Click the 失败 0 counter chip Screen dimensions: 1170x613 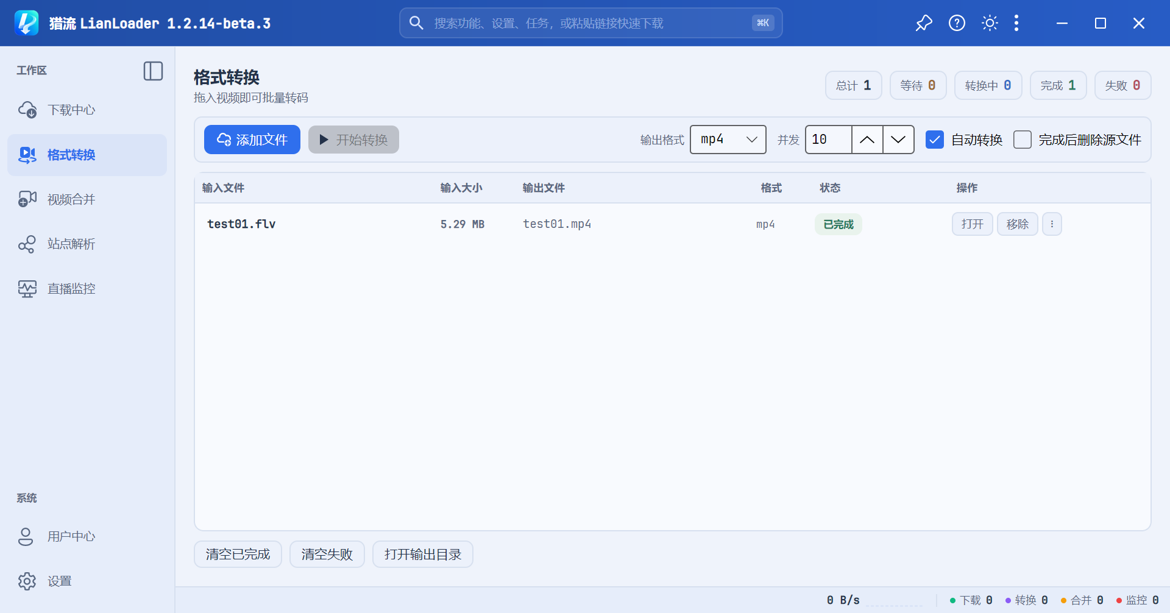[1122, 85]
